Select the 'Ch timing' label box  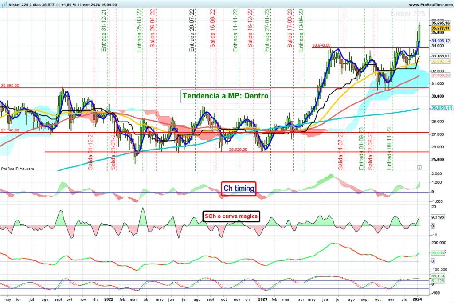point(239,188)
